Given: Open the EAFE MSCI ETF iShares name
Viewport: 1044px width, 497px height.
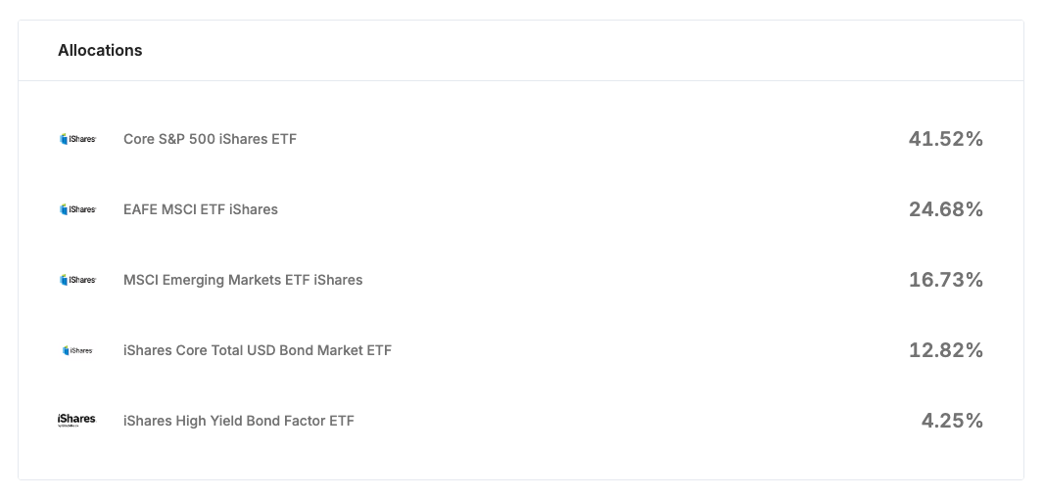Looking at the screenshot, I should 201,209.
